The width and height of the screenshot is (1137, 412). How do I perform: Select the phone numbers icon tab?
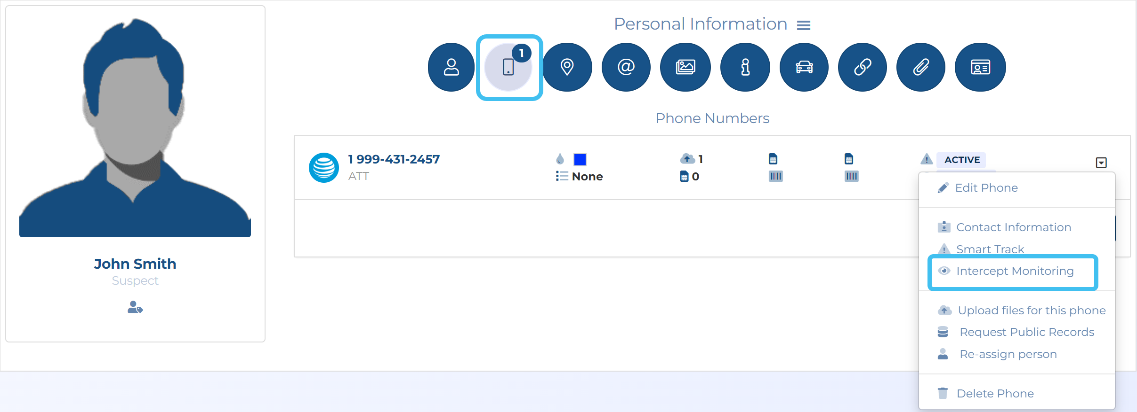point(508,67)
